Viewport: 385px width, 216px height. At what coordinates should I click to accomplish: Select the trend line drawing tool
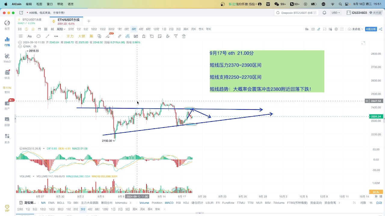point(47,36)
